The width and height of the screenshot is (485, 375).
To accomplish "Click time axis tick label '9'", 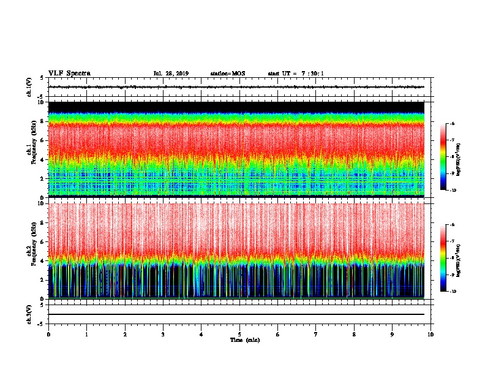I will tap(392, 335).
